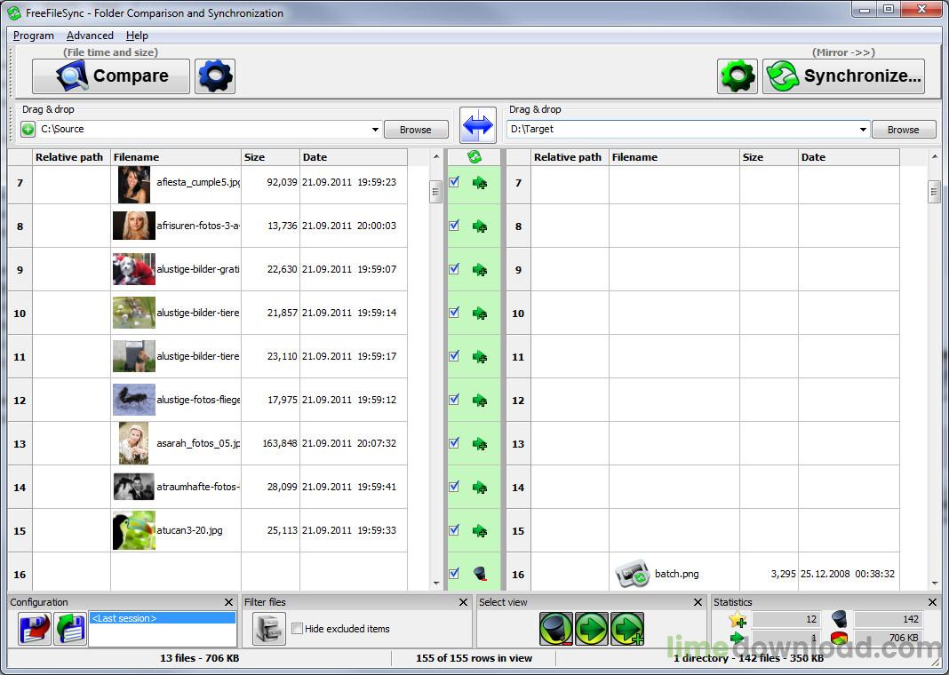The image size is (949, 675).
Task: Open the filter files cabinet icon
Action: [269, 629]
